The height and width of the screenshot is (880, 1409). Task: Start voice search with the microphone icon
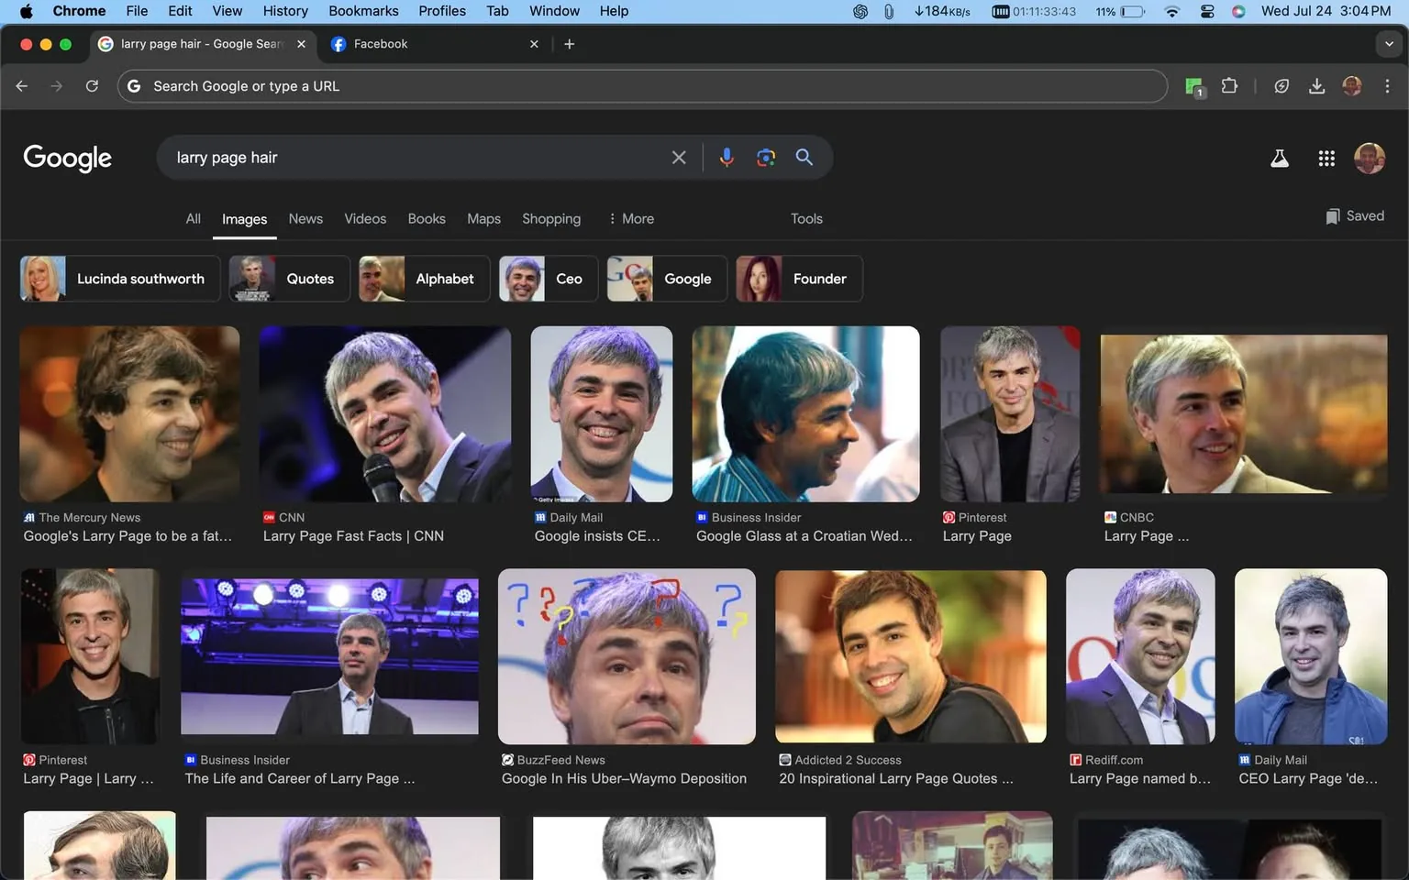pos(727,157)
